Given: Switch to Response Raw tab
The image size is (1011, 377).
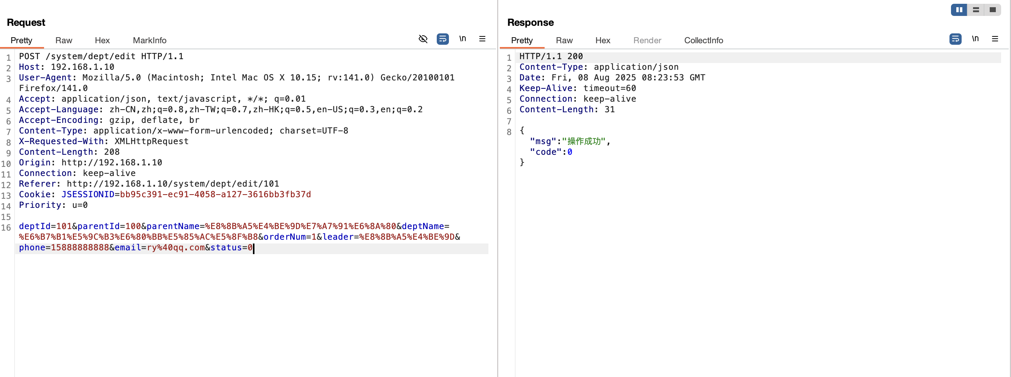Looking at the screenshot, I should [x=564, y=40].
